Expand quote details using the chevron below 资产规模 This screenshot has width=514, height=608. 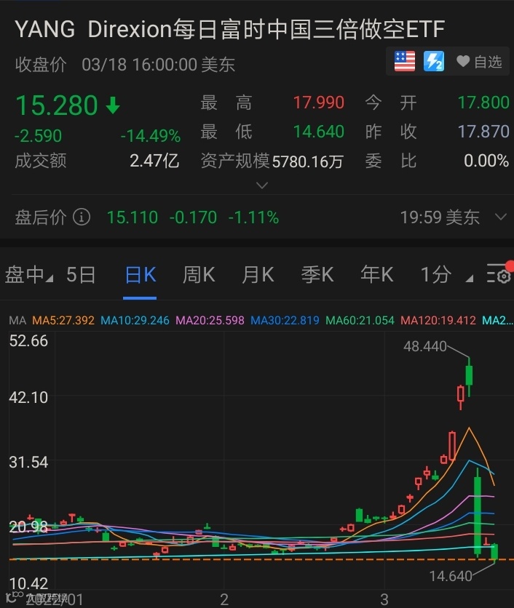262,185
